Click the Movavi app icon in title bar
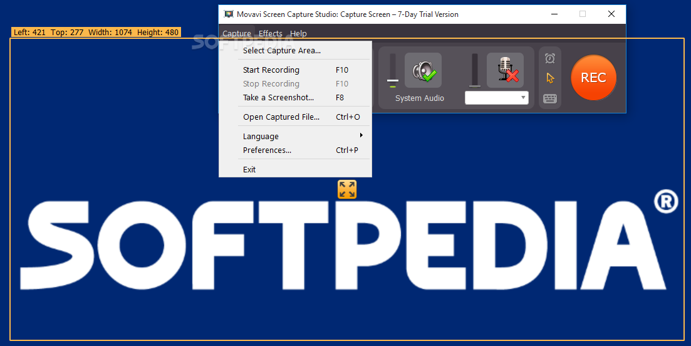This screenshot has height=346, width=691. (x=228, y=14)
